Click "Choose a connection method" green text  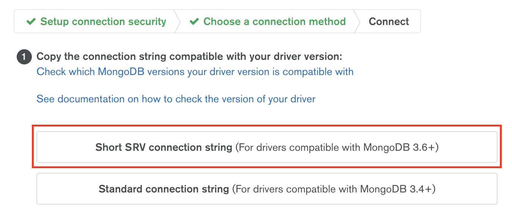coord(275,22)
